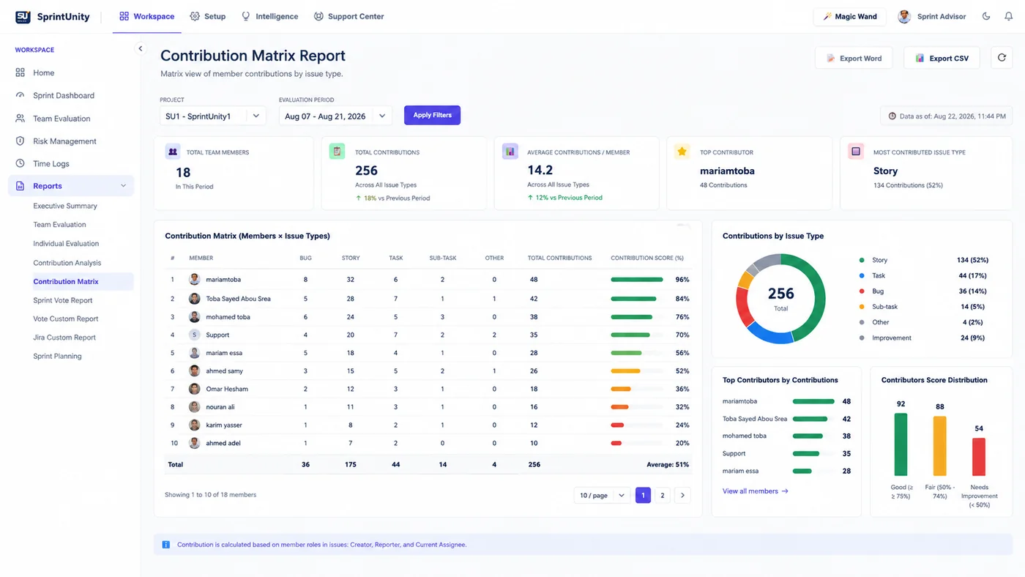Click the blue Task legend swatch

point(862,275)
